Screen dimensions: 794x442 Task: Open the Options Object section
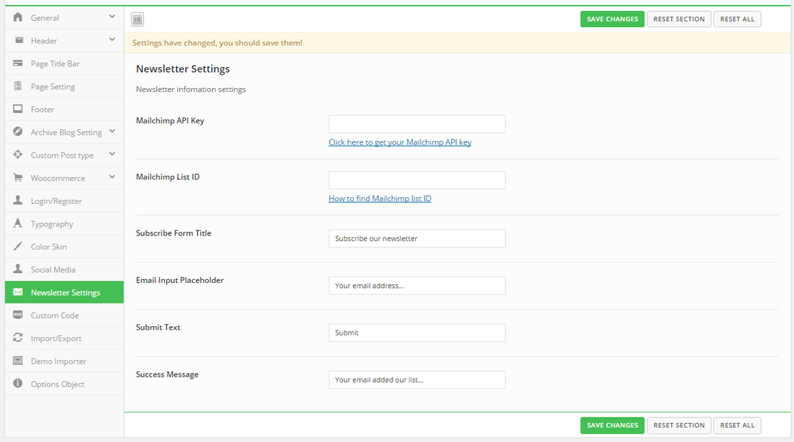coord(64,383)
